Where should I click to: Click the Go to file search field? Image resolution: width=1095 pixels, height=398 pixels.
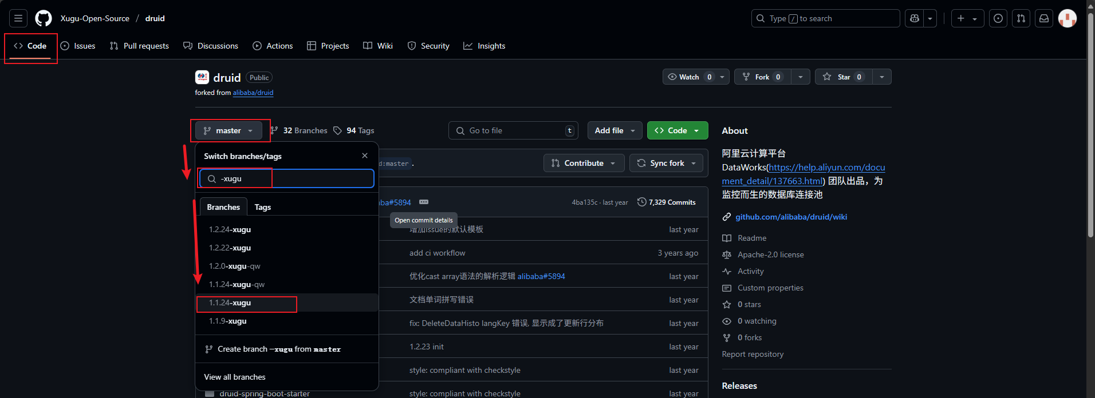(x=513, y=130)
